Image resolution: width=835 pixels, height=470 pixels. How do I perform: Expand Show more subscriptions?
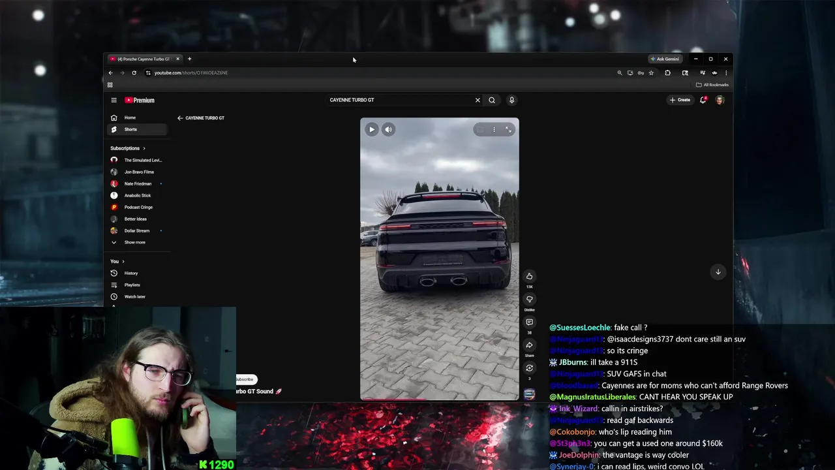pos(138,242)
